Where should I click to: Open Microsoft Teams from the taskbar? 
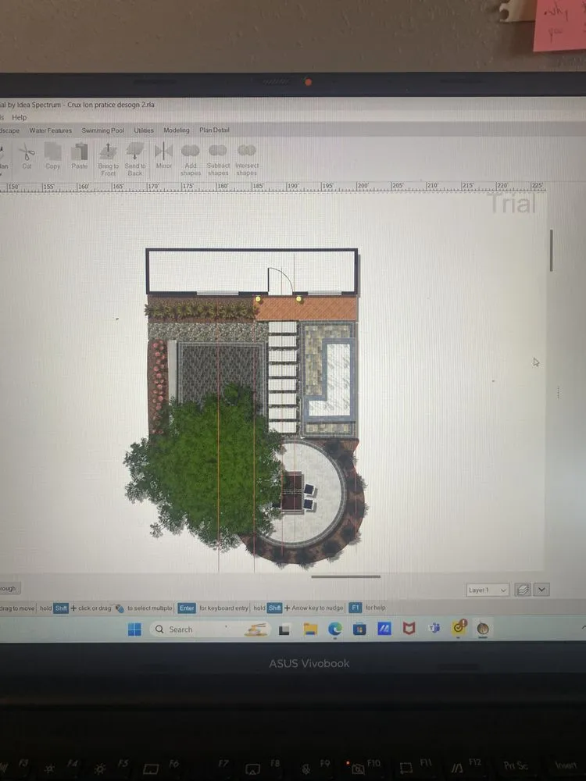[434, 629]
